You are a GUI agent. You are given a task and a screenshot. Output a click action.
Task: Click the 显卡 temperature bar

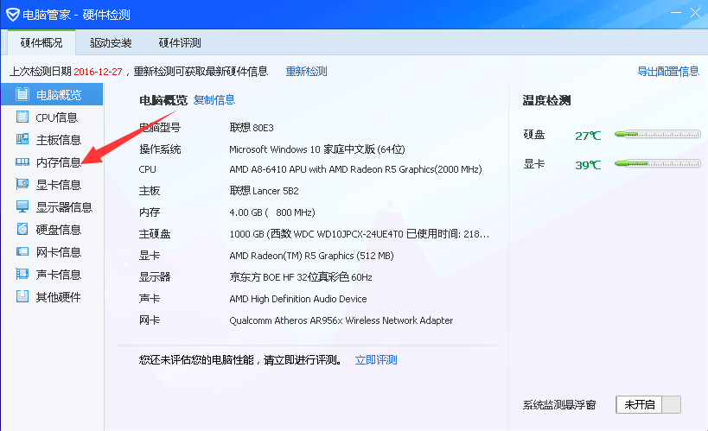click(x=657, y=163)
